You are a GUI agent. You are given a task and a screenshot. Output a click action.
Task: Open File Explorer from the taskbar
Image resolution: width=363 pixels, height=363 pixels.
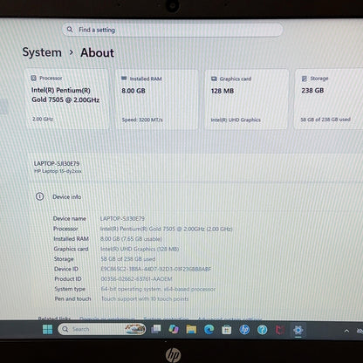(191, 330)
